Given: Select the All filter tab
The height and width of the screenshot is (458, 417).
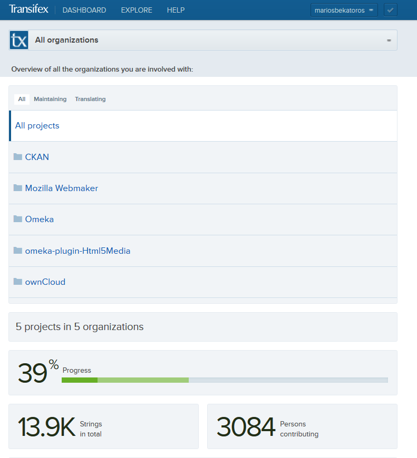Looking at the screenshot, I should pyautogui.click(x=22, y=99).
